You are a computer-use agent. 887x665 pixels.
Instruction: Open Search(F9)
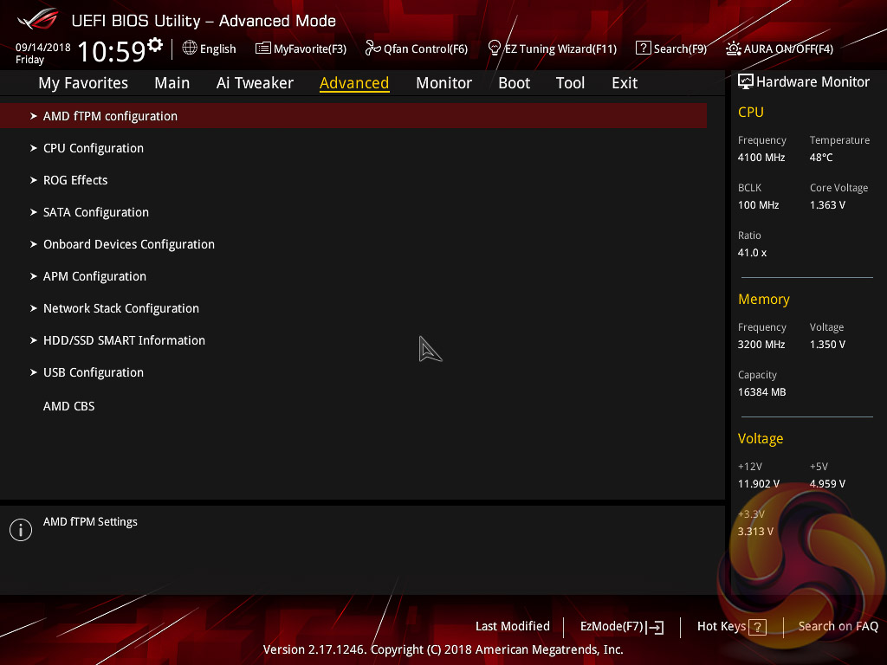680,48
